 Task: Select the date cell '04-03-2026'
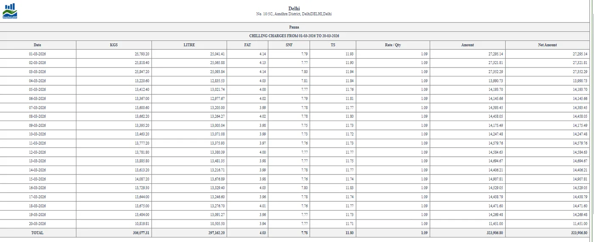(38, 81)
